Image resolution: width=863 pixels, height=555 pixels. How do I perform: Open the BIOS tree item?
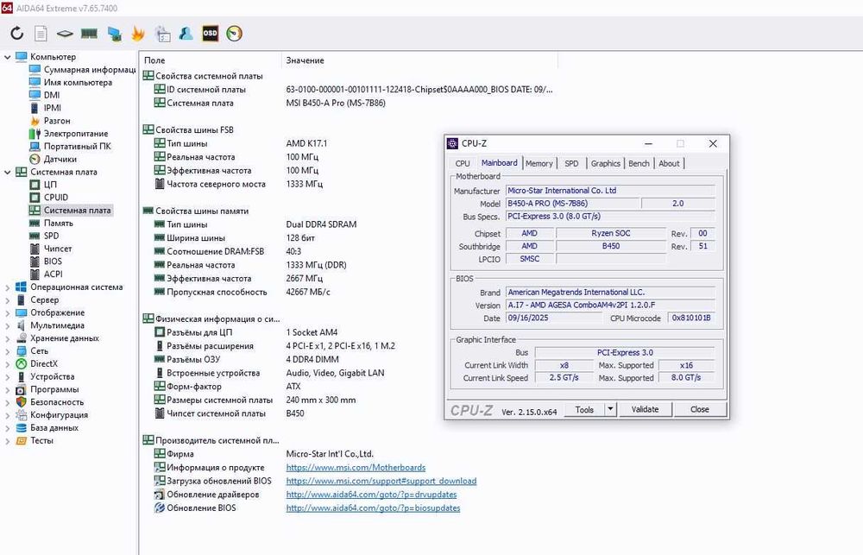tap(53, 261)
